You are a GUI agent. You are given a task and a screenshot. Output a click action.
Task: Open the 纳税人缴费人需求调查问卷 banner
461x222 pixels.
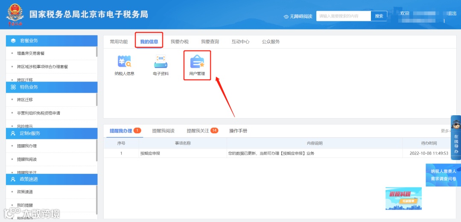pyautogui.click(x=443, y=175)
